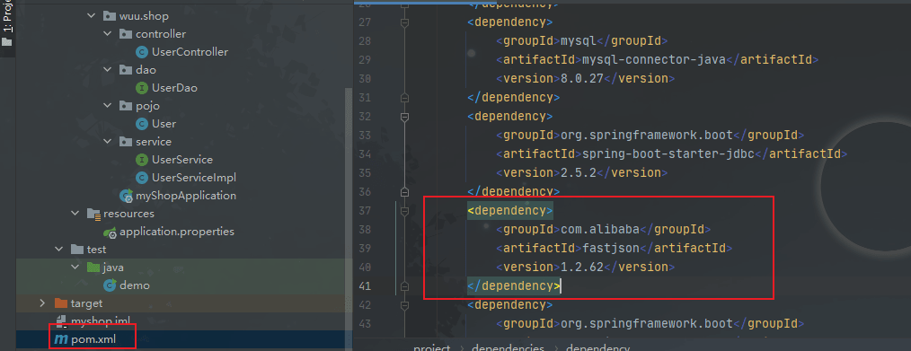Viewport: 911px width, 351px height.
Task: Click the wuu.shop package folder icon
Action: (x=110, y=16)
